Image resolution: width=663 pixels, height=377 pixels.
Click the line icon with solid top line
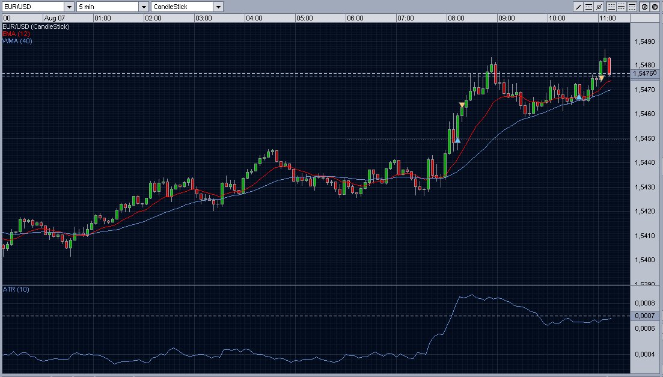(631, 7)
